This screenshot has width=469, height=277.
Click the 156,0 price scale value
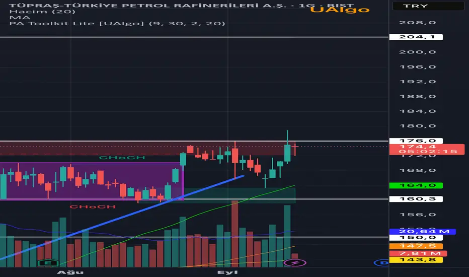coord(417,215)
